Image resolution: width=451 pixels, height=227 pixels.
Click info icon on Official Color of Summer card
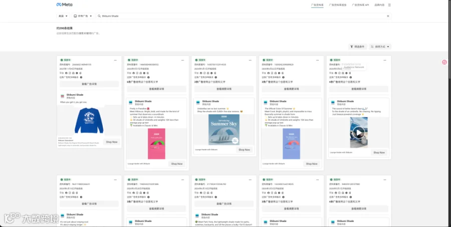[x=283, y=77]
